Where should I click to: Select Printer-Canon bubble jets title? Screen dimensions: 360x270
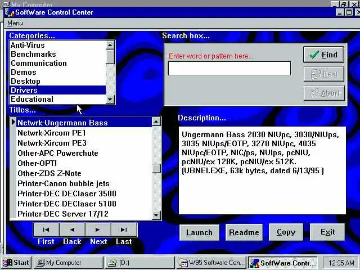pos(84,183)
